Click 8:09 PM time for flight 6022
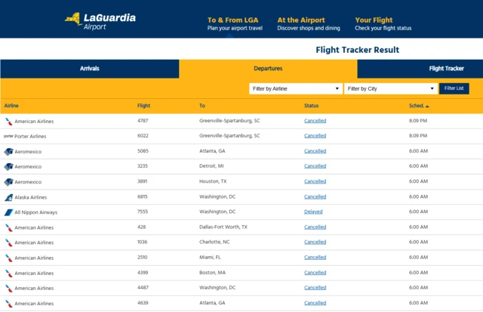The width and height of the screenshot is (483, 312). [x=418, y=136]
